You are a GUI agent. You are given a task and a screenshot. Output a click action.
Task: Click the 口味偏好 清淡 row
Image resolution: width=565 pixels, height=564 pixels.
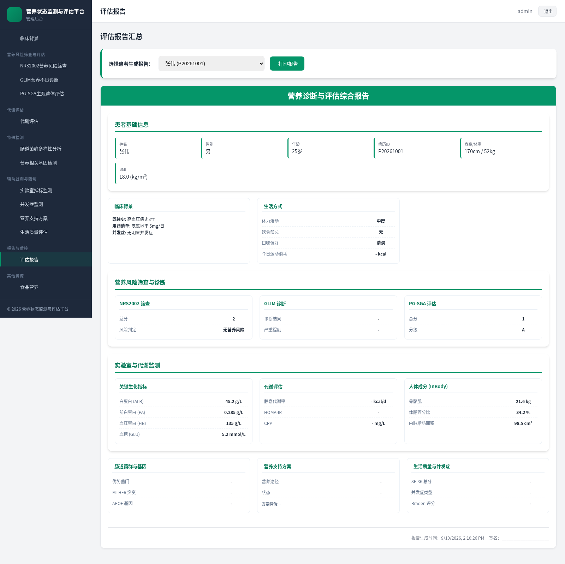328,243
